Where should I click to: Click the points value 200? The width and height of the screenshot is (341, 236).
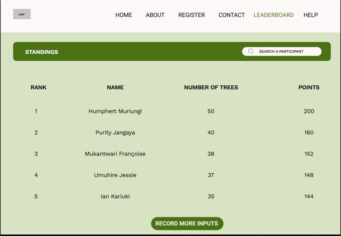[x=309, y=111]
